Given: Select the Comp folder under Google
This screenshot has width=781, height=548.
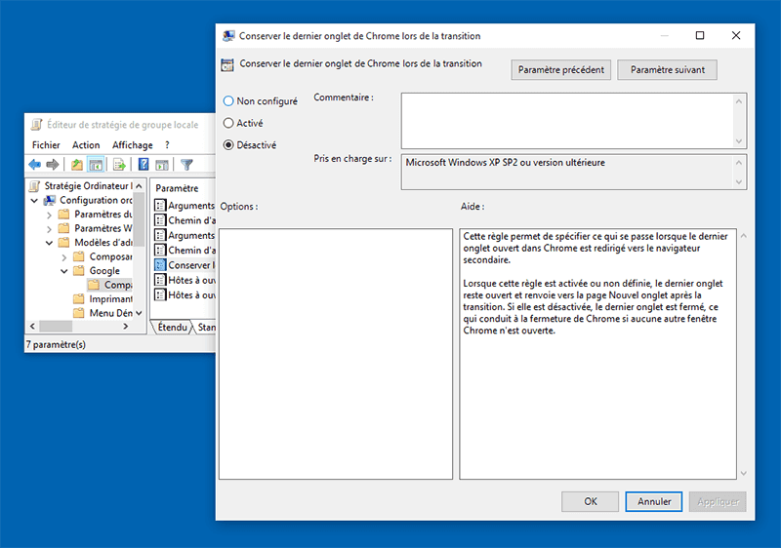Looking at the screenshot, I should click(x=109, y=285).
